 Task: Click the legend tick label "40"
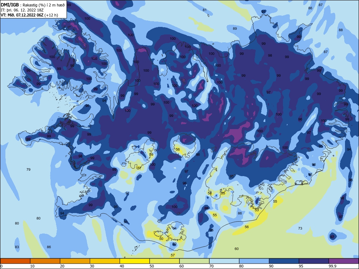click(x=122, y=266)
